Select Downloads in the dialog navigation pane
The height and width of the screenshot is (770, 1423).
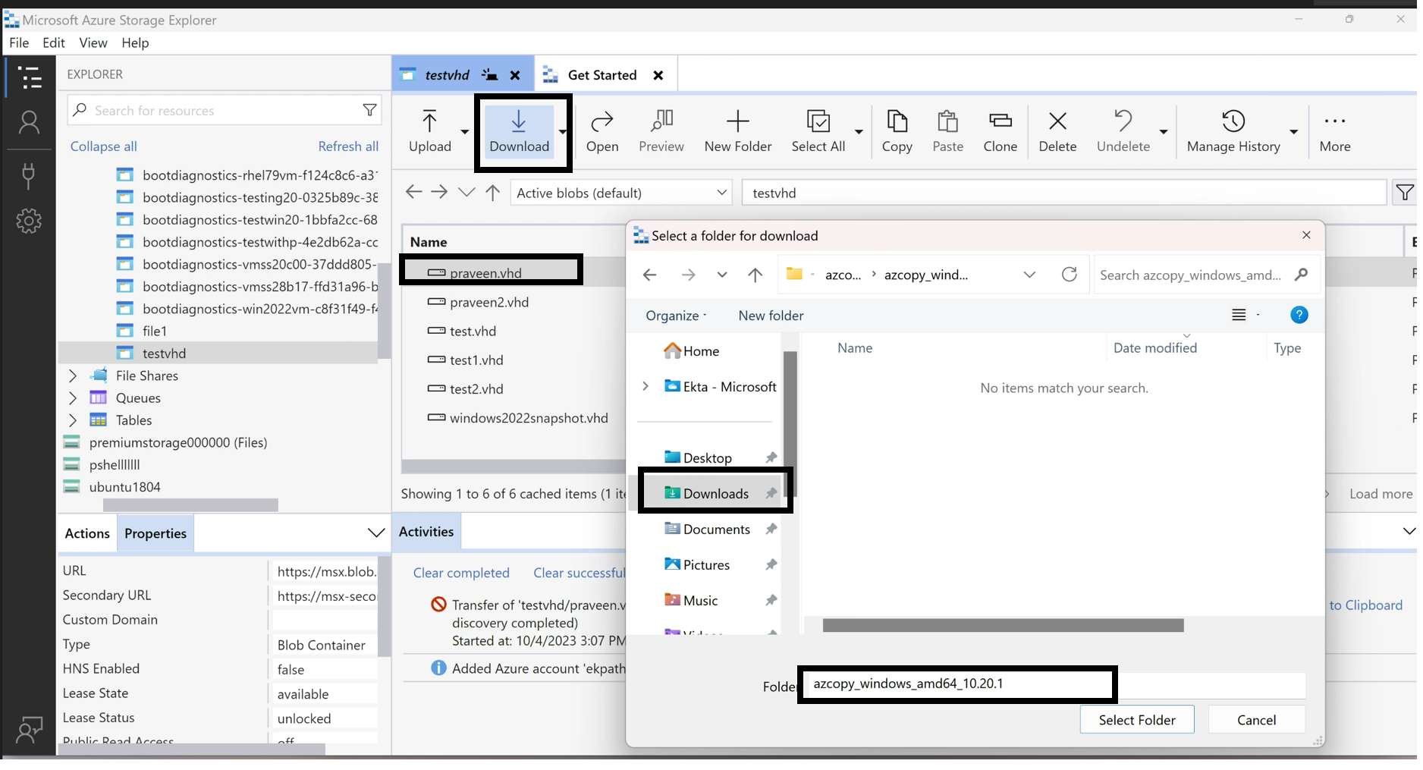click(715, 493)
